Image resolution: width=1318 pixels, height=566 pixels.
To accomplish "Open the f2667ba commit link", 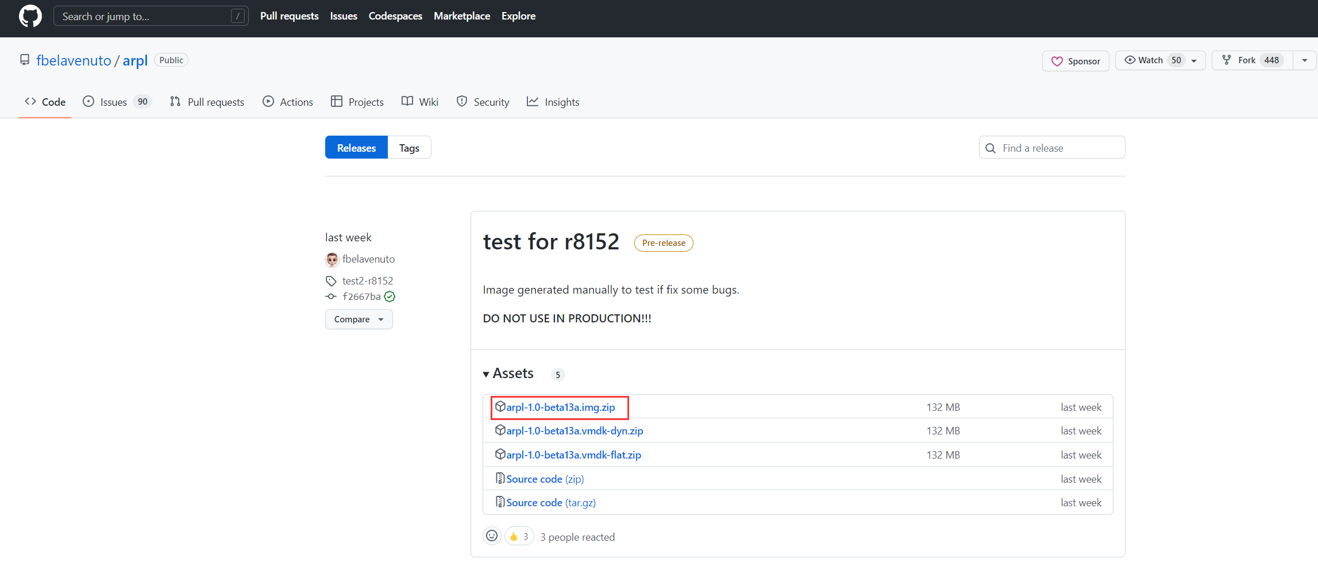I will coord(361,297).
